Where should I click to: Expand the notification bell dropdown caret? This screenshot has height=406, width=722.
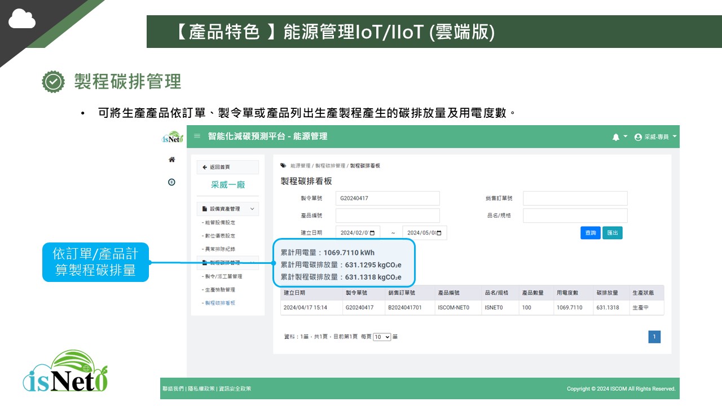[625, 136]
